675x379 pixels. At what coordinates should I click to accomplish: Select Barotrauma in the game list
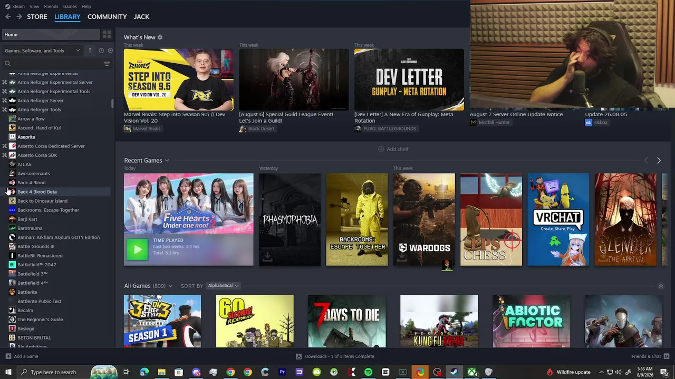pos(30,228)
